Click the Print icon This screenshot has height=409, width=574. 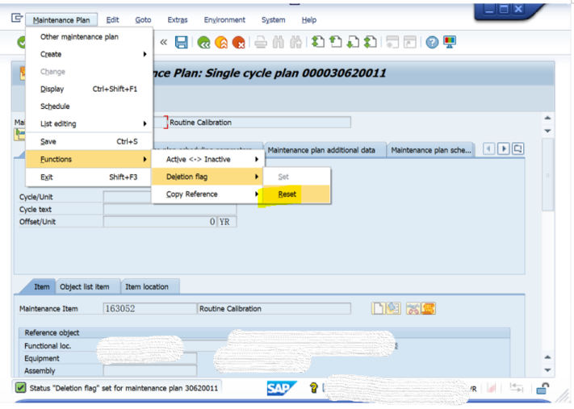pyautogui.click(x=261, y=43)
